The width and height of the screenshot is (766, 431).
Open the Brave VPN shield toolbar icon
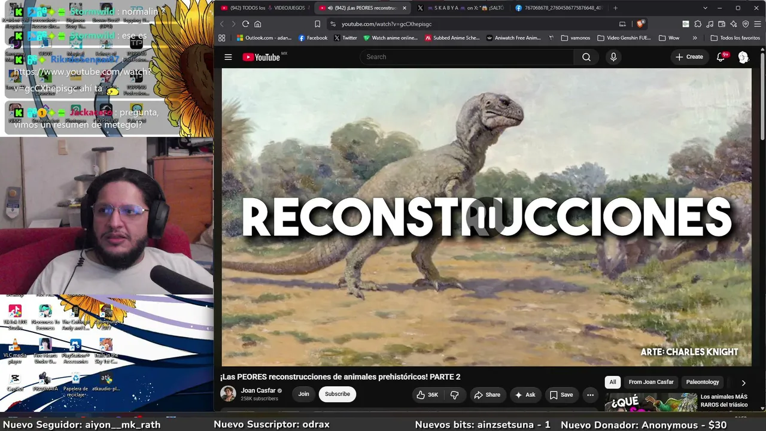coord(745,24)
